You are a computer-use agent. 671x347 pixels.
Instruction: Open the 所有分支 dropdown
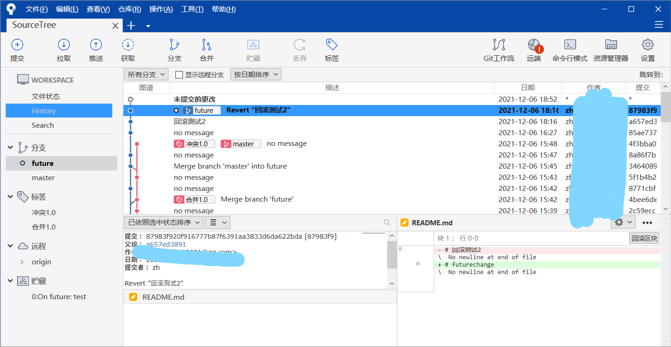coord(147,74)
